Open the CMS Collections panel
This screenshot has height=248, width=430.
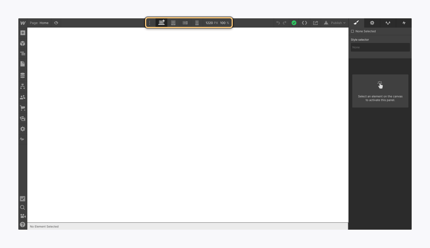pyautogui.click(x=23, y=75)
